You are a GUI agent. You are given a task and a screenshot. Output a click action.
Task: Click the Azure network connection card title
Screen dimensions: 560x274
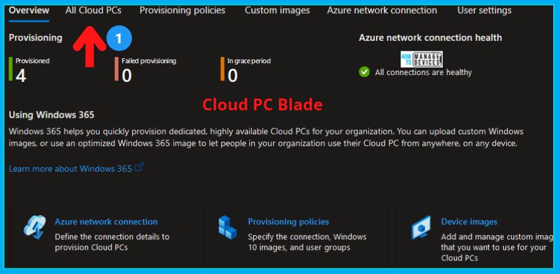(x=106, y=221)
